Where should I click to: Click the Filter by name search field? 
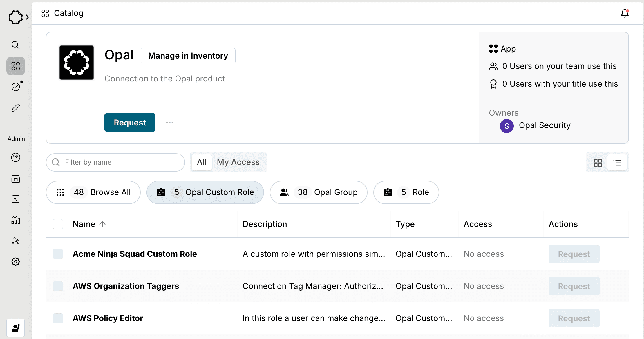click(x=115, y=162)
